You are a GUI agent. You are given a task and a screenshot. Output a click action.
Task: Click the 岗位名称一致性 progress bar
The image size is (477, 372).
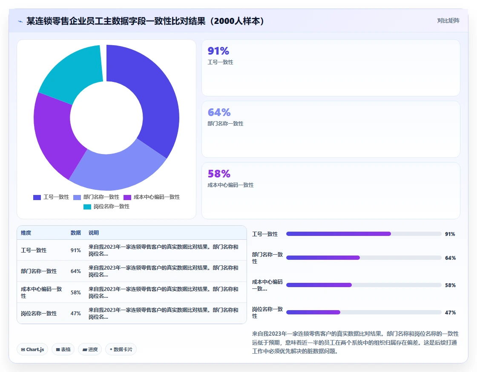(364, 312)
